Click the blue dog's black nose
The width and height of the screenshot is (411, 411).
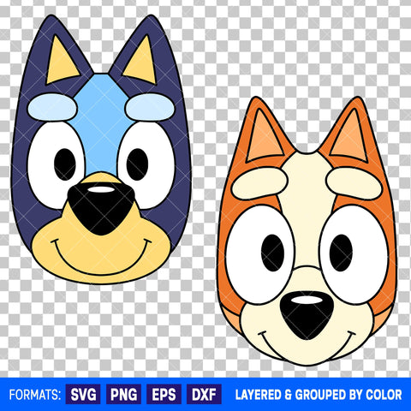101,209
